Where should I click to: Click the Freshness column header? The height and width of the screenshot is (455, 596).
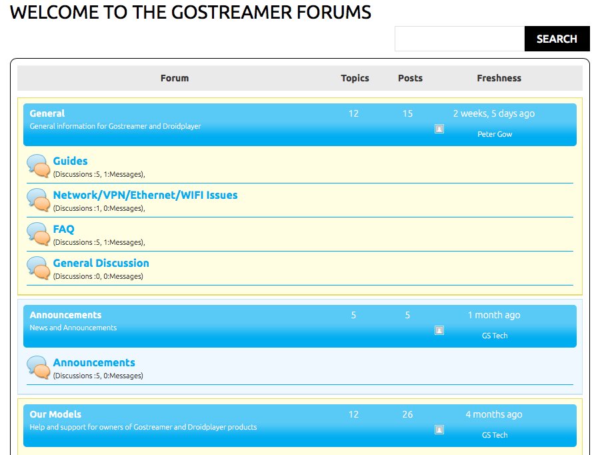tap(499, 78)
